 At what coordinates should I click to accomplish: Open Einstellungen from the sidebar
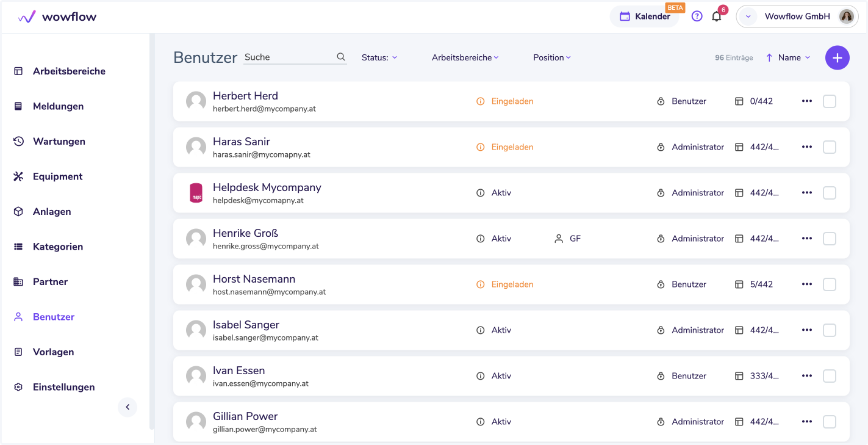click(63, 387)
